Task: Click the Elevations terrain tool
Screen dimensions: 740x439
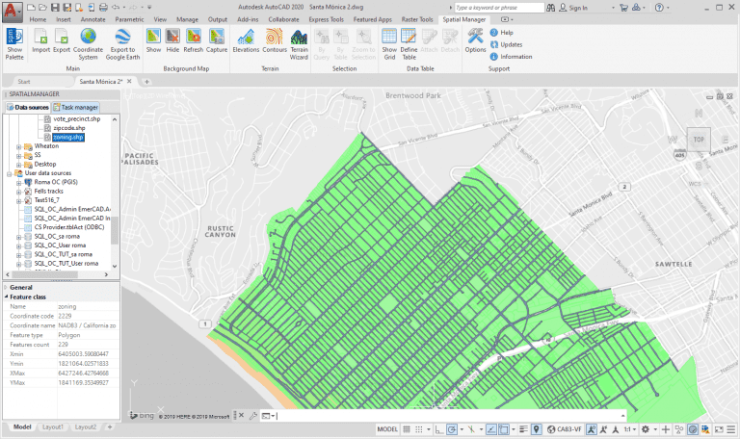Action: [246, 40]
